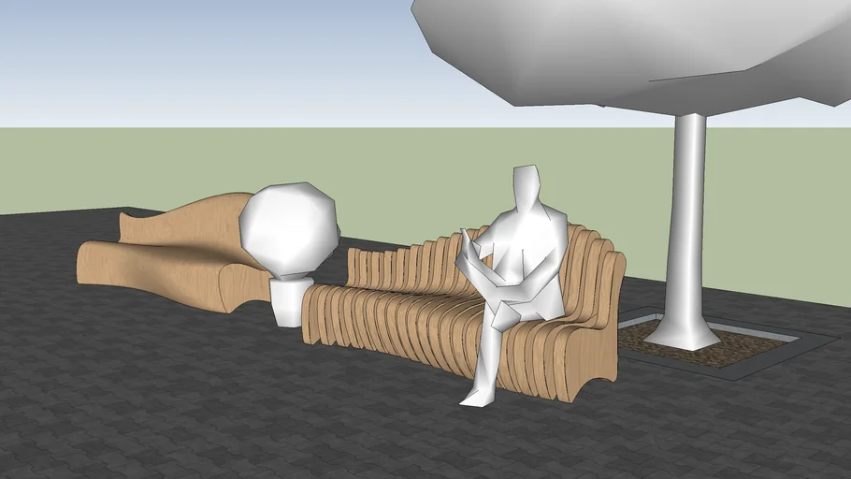Select the white faceted sphere shrub
The image size is (851, 479).
(288, 229)
